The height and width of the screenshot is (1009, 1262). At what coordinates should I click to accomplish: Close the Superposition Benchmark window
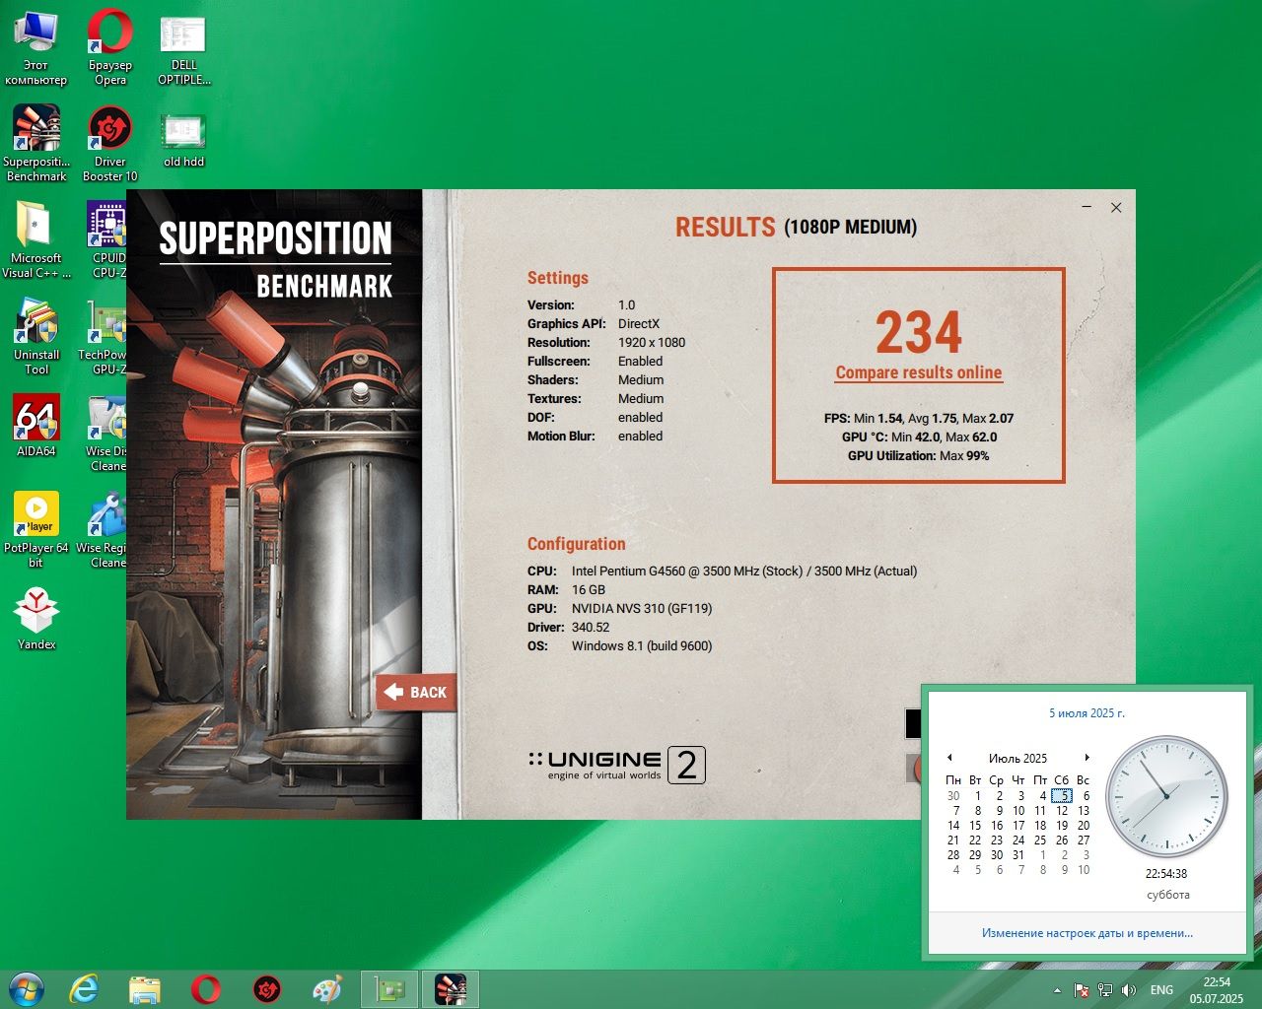pos(1116,207)
